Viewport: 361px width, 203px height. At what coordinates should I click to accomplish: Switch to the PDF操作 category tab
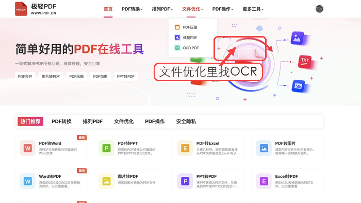(x=155, y=121)
